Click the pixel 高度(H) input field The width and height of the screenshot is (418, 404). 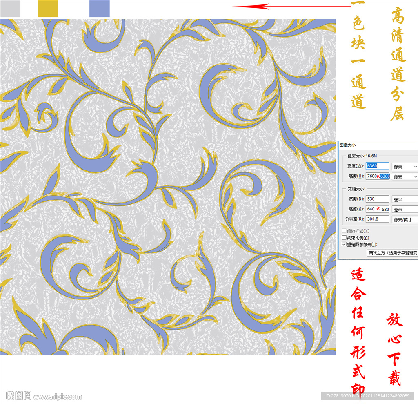pos(377,176)
